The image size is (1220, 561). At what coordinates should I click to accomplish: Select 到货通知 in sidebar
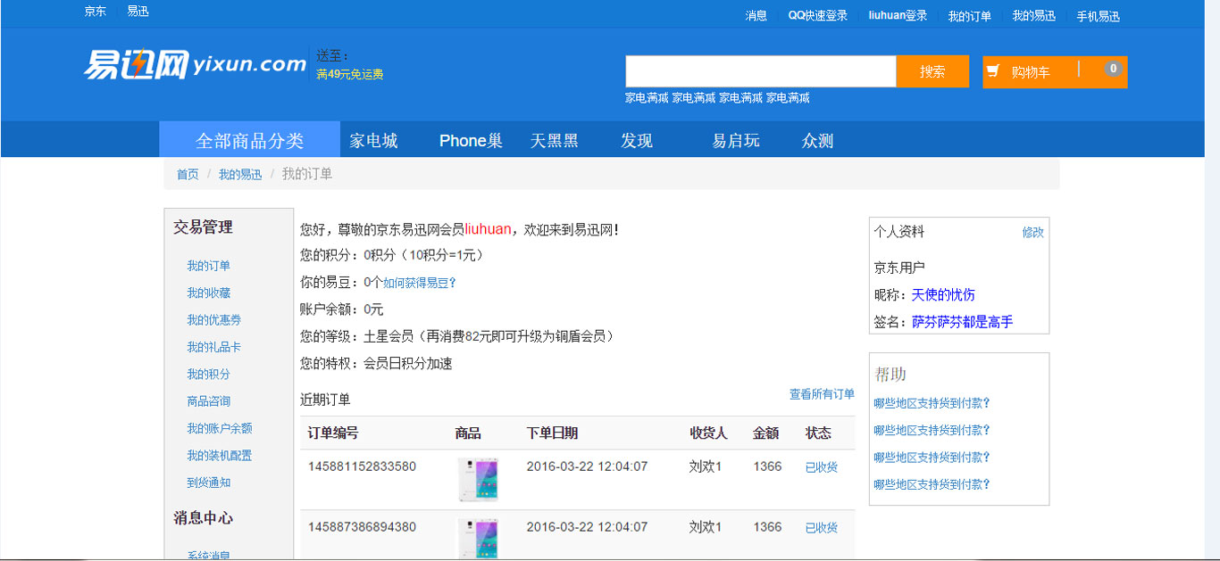(x=209, y=483)
